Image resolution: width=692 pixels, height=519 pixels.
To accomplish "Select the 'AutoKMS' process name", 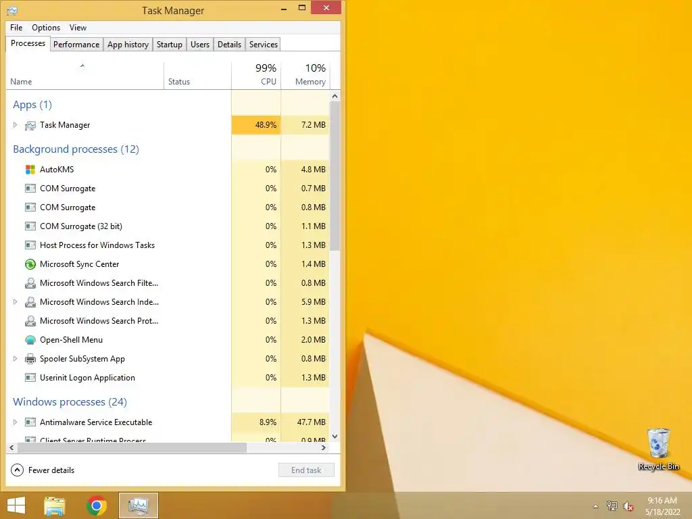I will (57, 170).
